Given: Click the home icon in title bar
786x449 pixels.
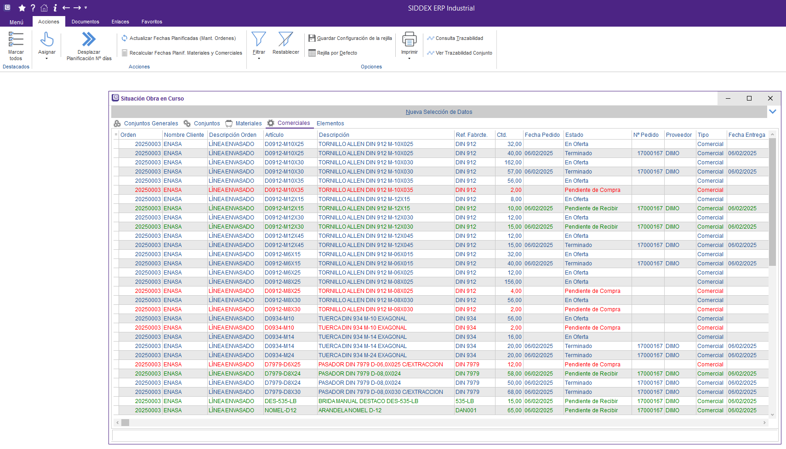Looking at the screenshot, I should click(44, 8).
